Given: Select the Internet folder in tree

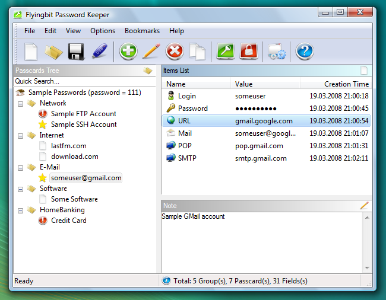Looking at the screenshot, I should (52, 135).
